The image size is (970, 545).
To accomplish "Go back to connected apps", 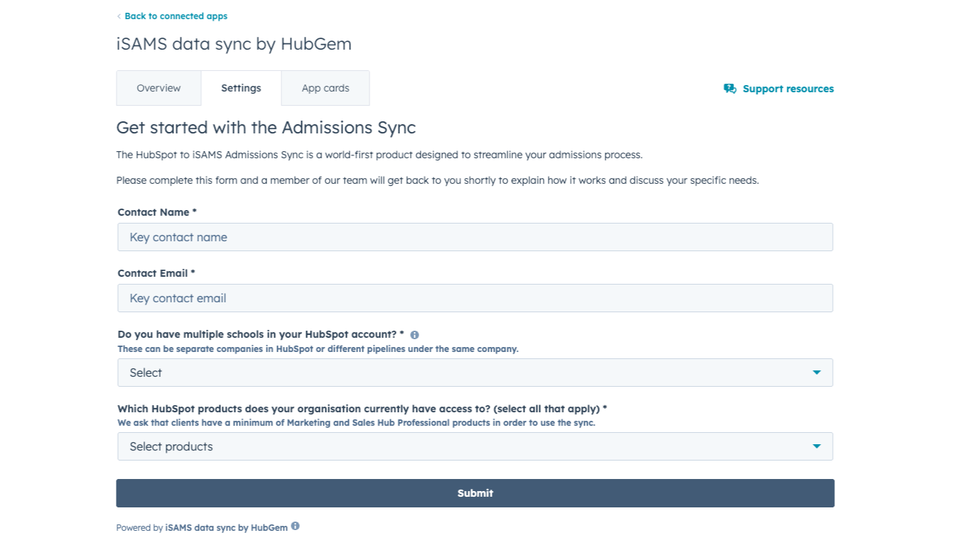I will pos(176,16).
